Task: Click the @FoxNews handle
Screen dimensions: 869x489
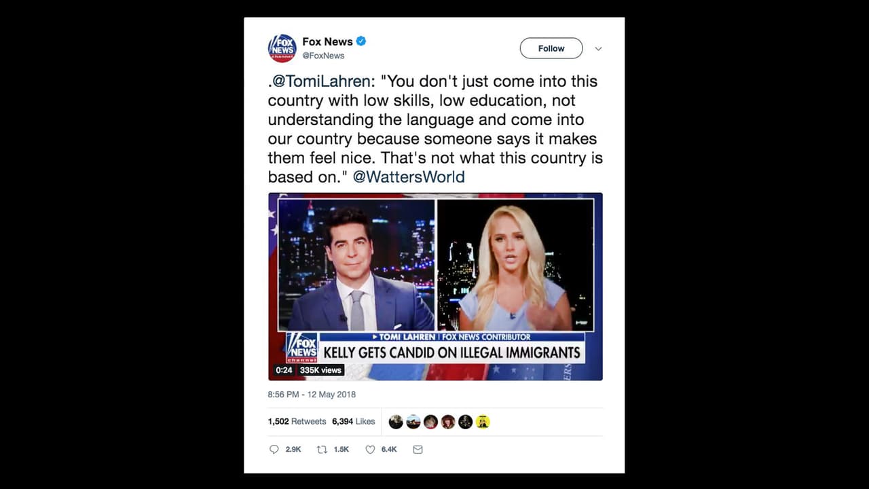Action: [x=323, y=56]
